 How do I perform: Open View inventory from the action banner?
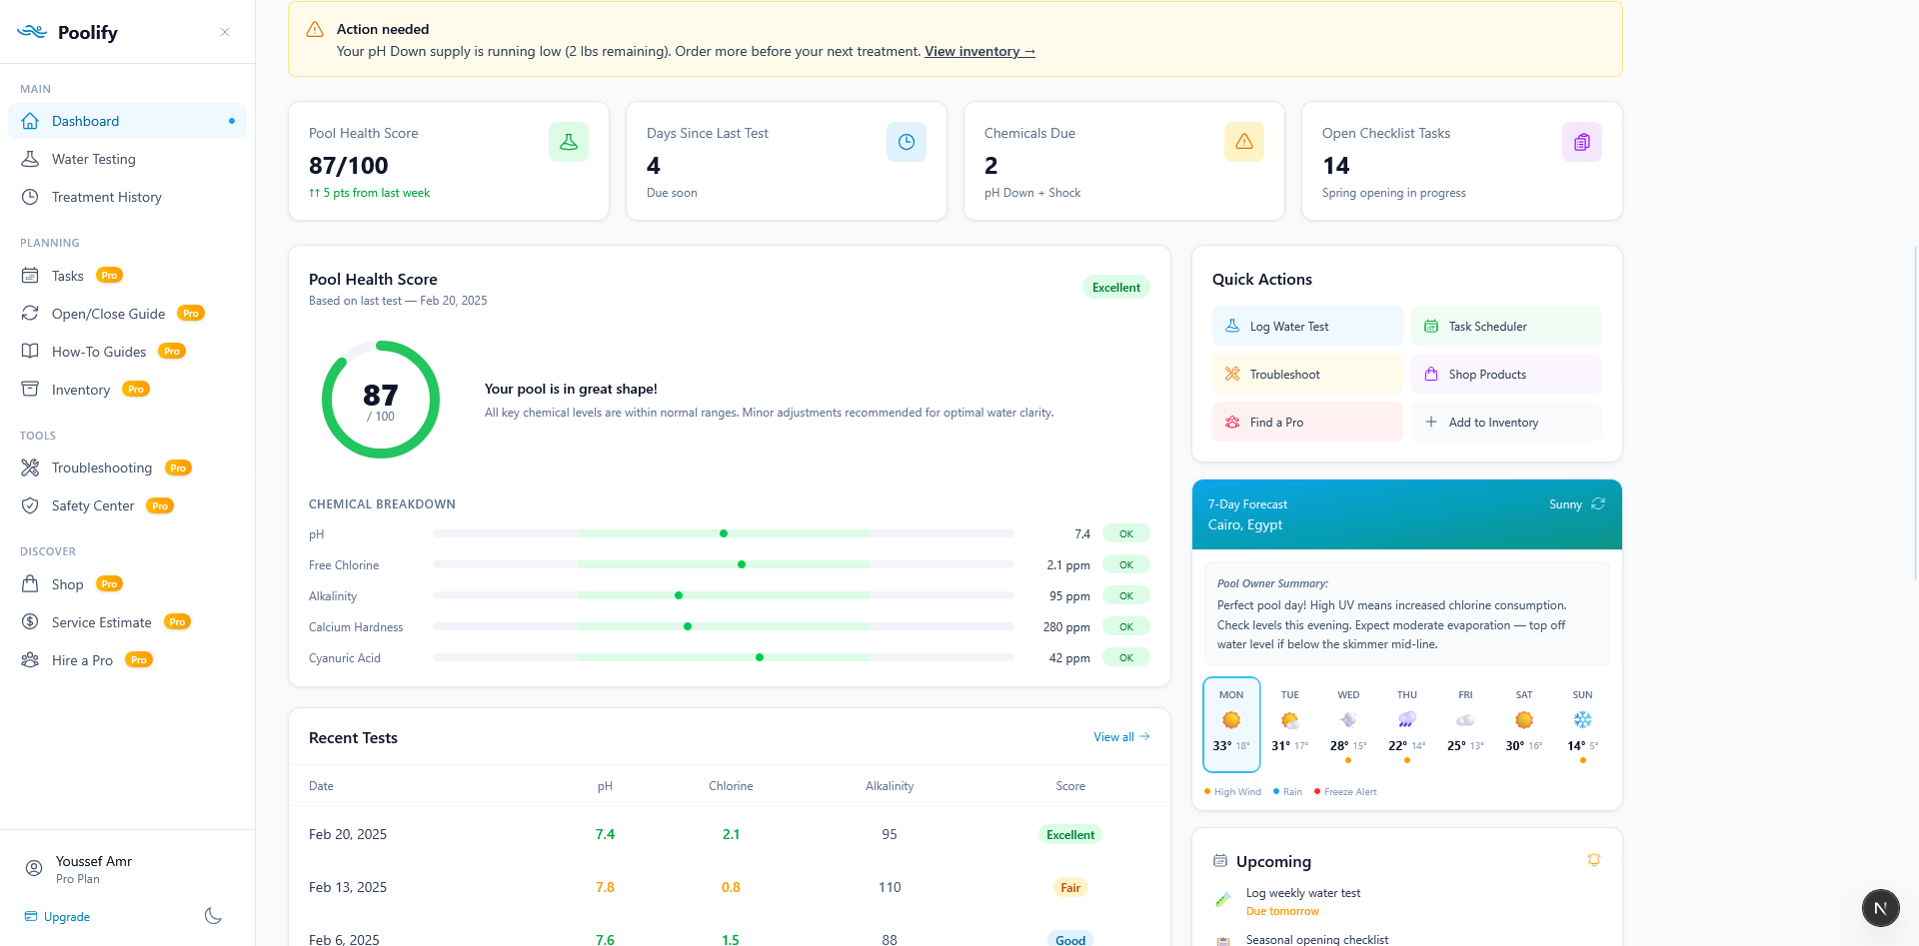(x=978, y=51)
